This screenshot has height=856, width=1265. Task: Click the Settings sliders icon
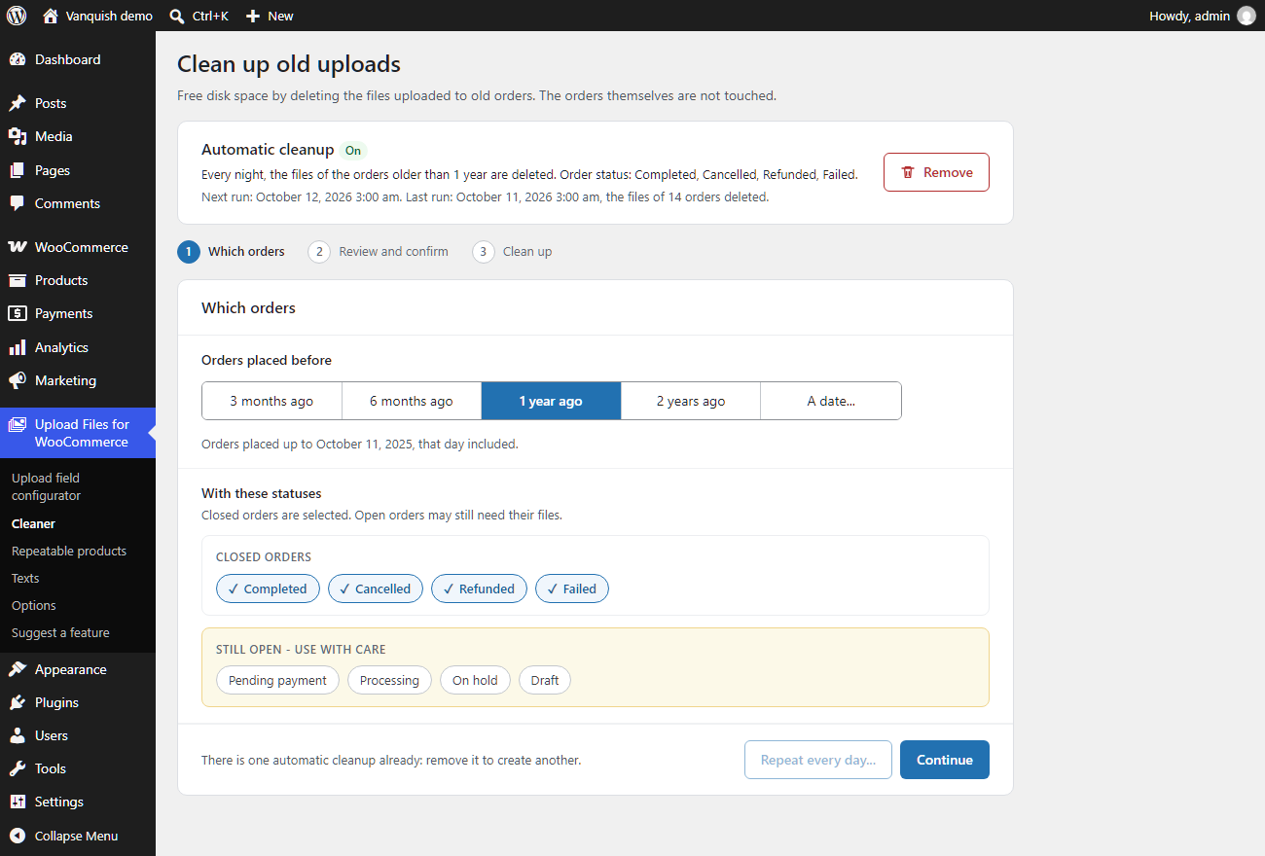click(18, 802)
